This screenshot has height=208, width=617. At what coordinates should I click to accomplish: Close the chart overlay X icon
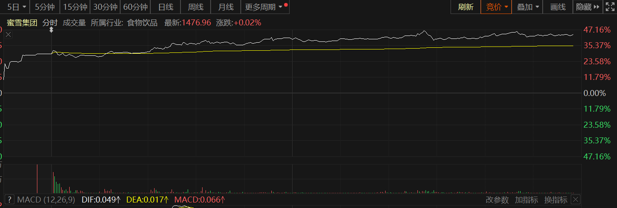[8, 35]
